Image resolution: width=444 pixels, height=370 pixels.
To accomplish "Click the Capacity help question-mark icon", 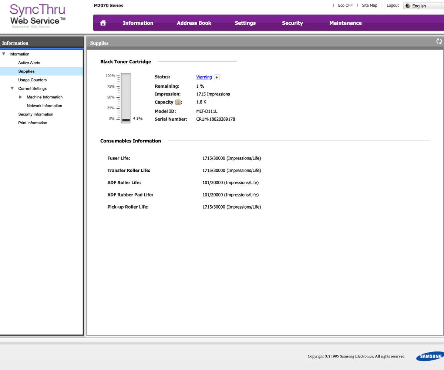I will coord(178,102).
